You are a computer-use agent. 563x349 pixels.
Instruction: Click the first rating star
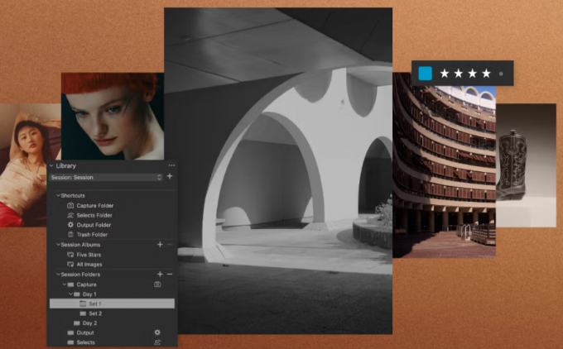[445, 74]
